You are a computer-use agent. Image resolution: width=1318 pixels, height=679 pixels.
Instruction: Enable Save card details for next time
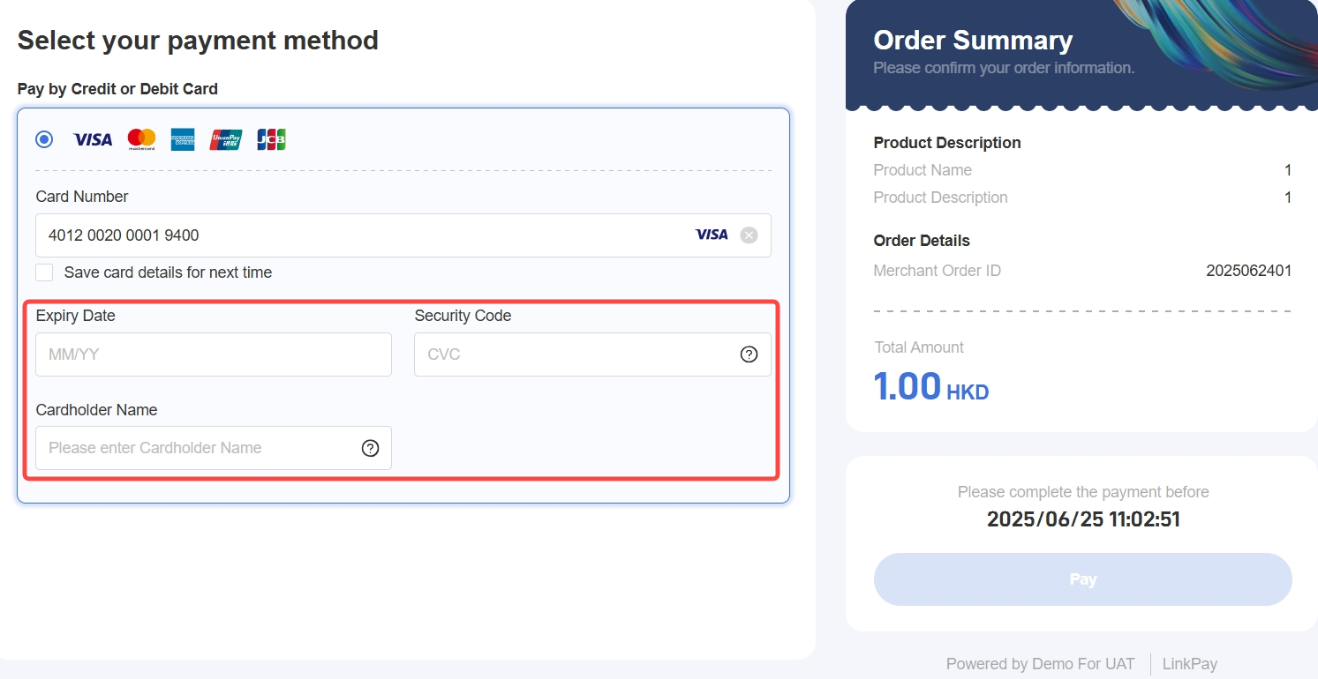45,272
